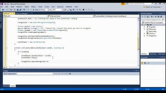Screen dimensions: 166x93
Task: Open the TOOLS menu
Action: 47,7
